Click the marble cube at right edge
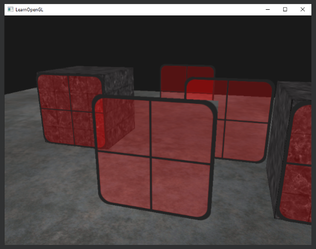 (289, 152)
